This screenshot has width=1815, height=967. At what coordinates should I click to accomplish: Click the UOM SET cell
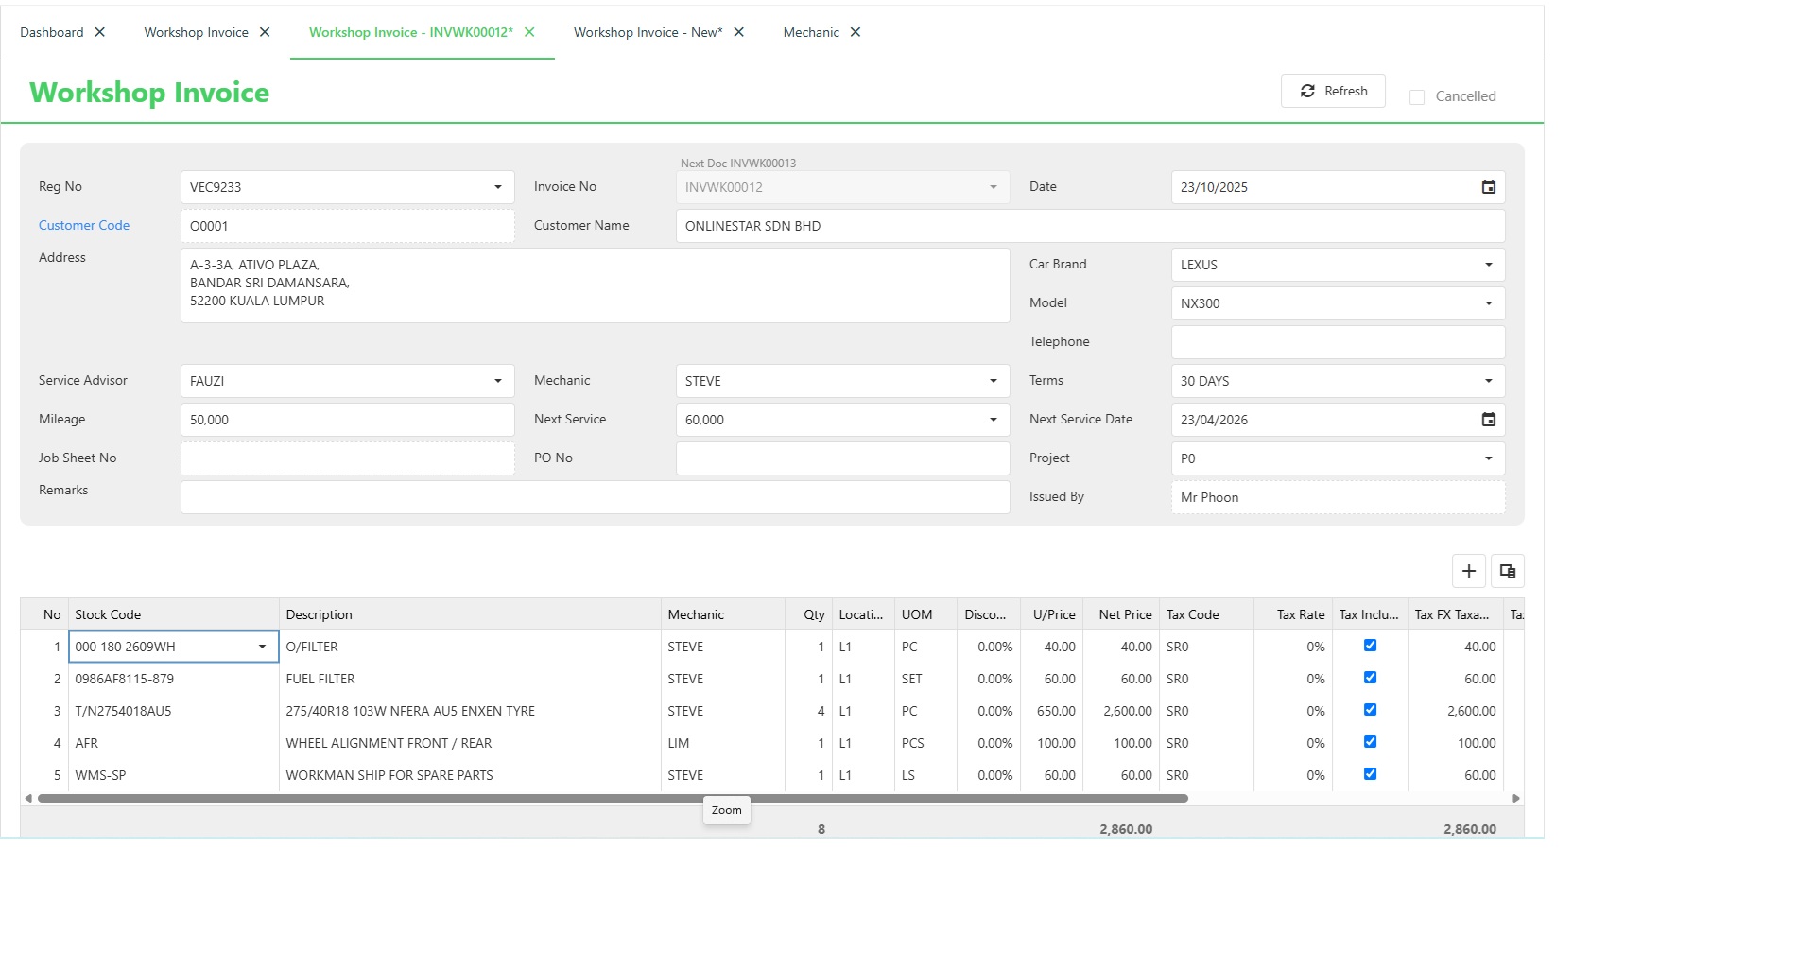(925, 679)
